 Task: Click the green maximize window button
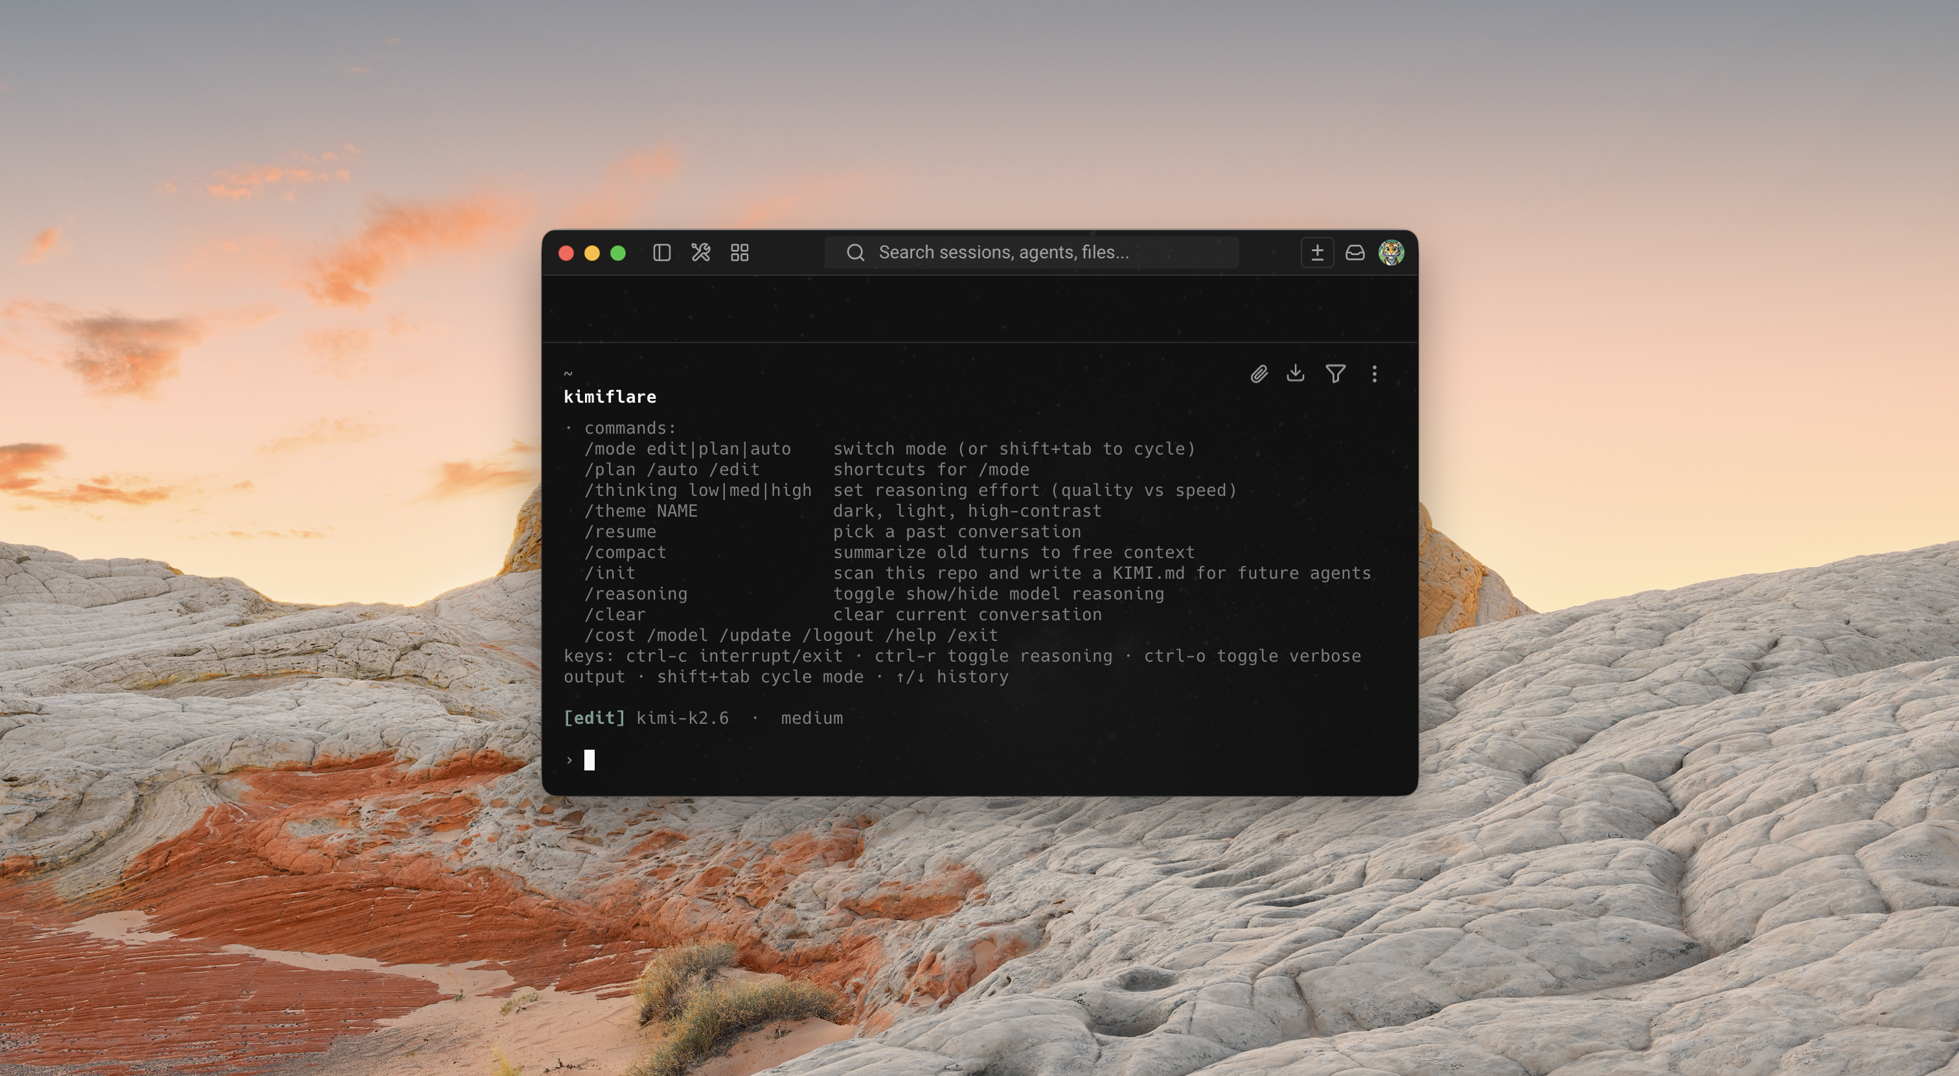(618, 253)
